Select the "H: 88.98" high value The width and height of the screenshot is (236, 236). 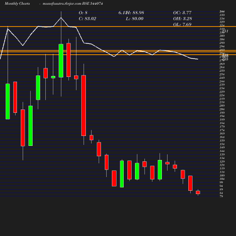(135, 13)
